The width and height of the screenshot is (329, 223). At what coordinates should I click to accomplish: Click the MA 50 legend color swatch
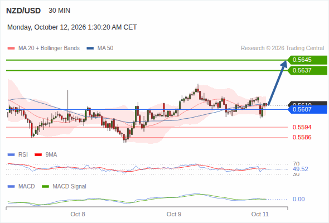[90, 49]
